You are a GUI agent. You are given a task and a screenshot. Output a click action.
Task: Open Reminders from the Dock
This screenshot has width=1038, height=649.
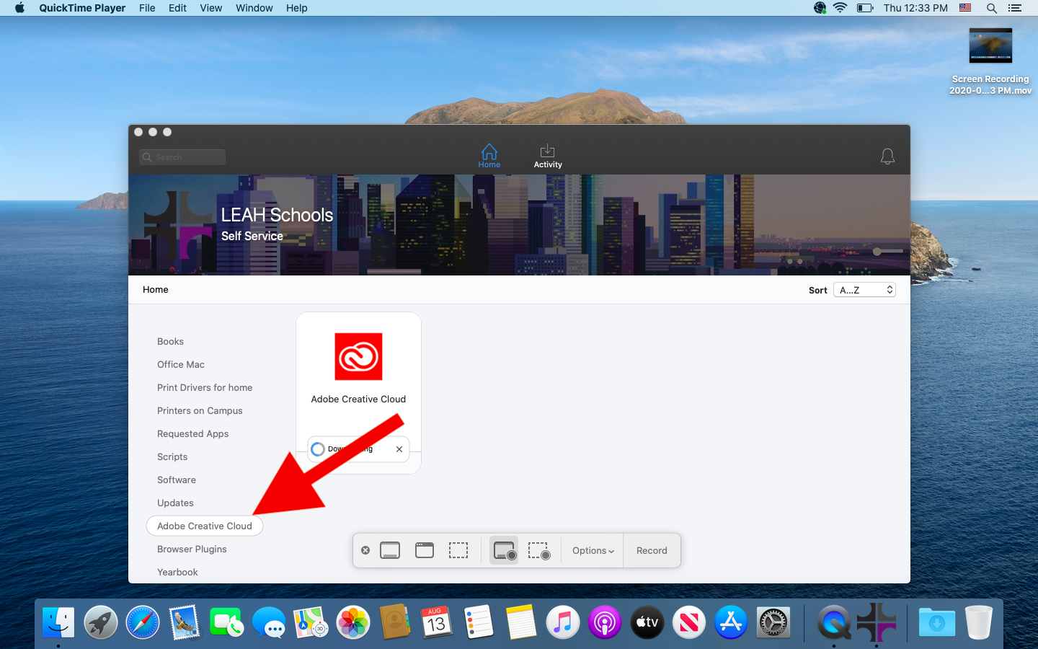pos(479,622)
